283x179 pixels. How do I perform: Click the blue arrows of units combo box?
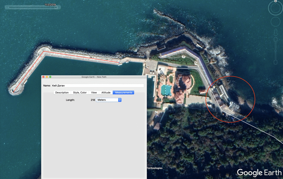[120, 100]
